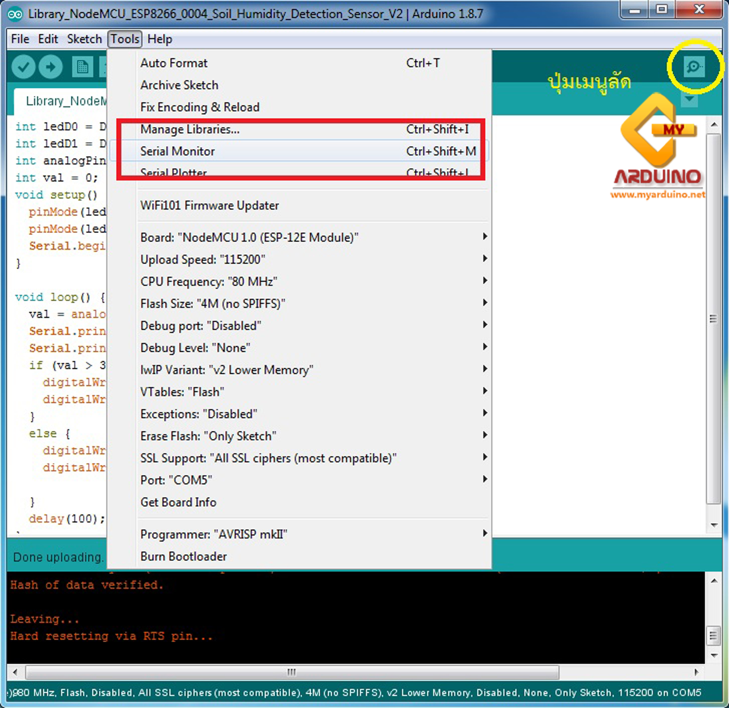Viewport: 729px width, 708px height.
Task: Select Auto Format from the menu
Action: point(174,63)
